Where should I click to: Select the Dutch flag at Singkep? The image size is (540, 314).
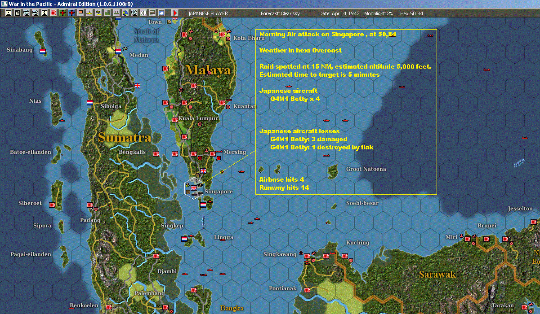[184, 239]
